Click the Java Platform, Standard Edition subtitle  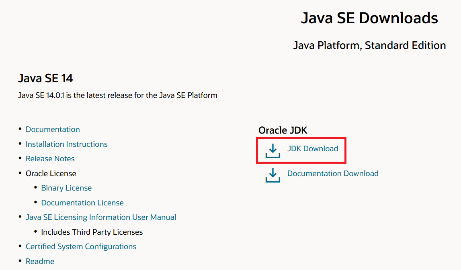click(369, 45)
